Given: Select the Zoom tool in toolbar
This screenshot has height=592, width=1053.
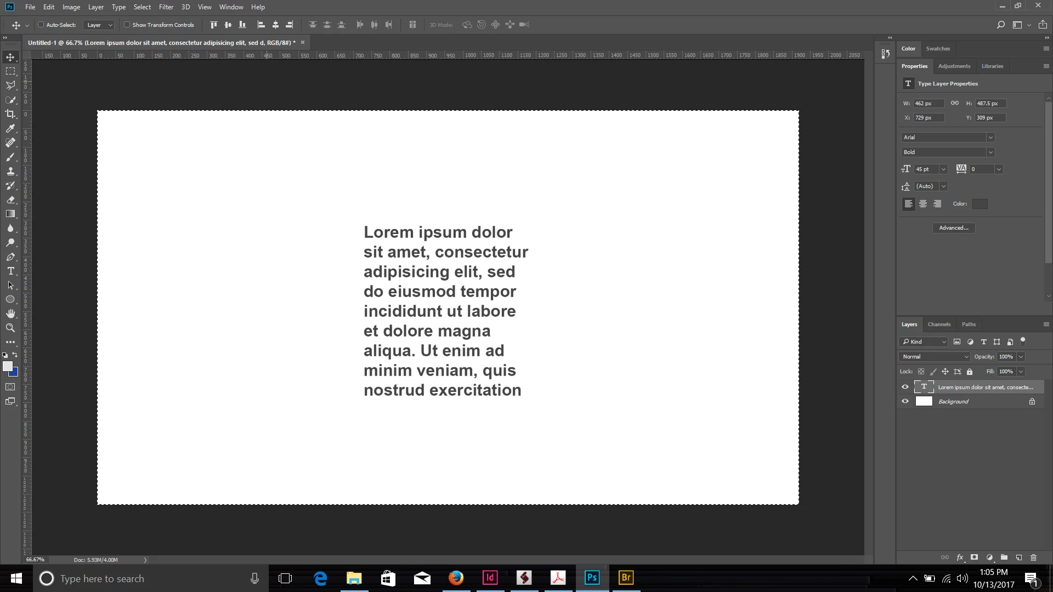Looking at the screenshot, I should click(x=10, y=328).
